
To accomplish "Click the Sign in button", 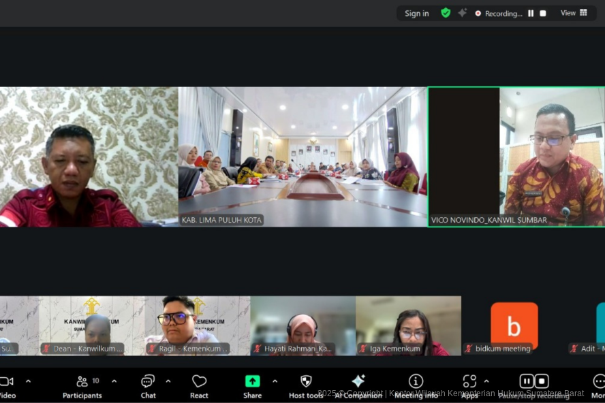I will 417,13.
